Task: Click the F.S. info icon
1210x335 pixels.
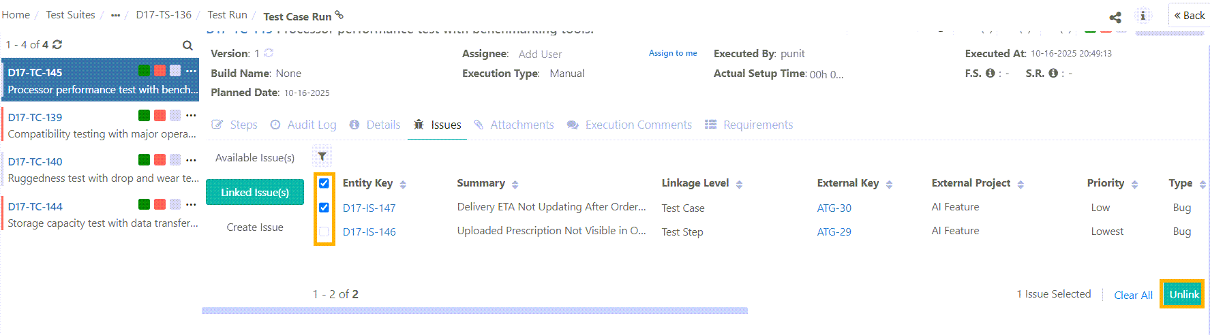Action: pos(990,73)
